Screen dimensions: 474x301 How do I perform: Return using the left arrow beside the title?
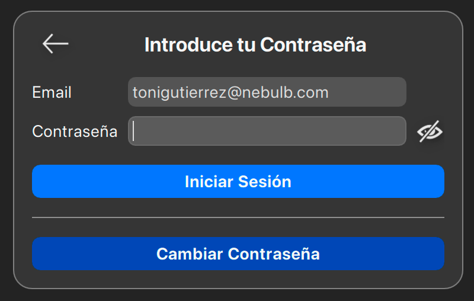56,44
